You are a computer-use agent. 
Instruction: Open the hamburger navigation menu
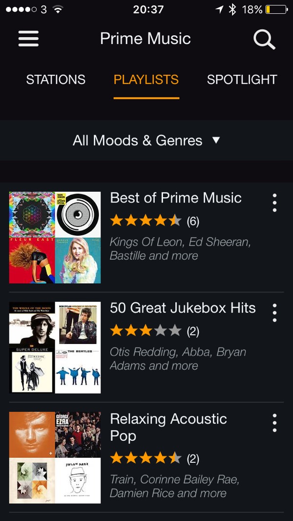click(28, 39)
